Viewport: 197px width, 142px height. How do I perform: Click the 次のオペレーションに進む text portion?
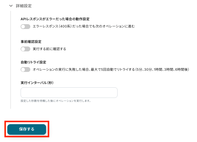115,27
